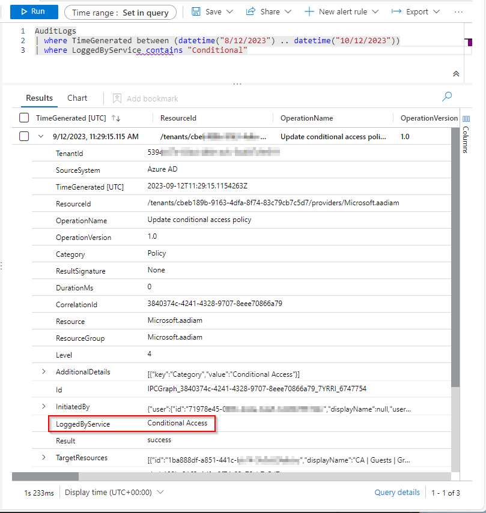Collapse the expanded 9/12/2023 result row
The image size is (486, 513).
pos(41,136)
